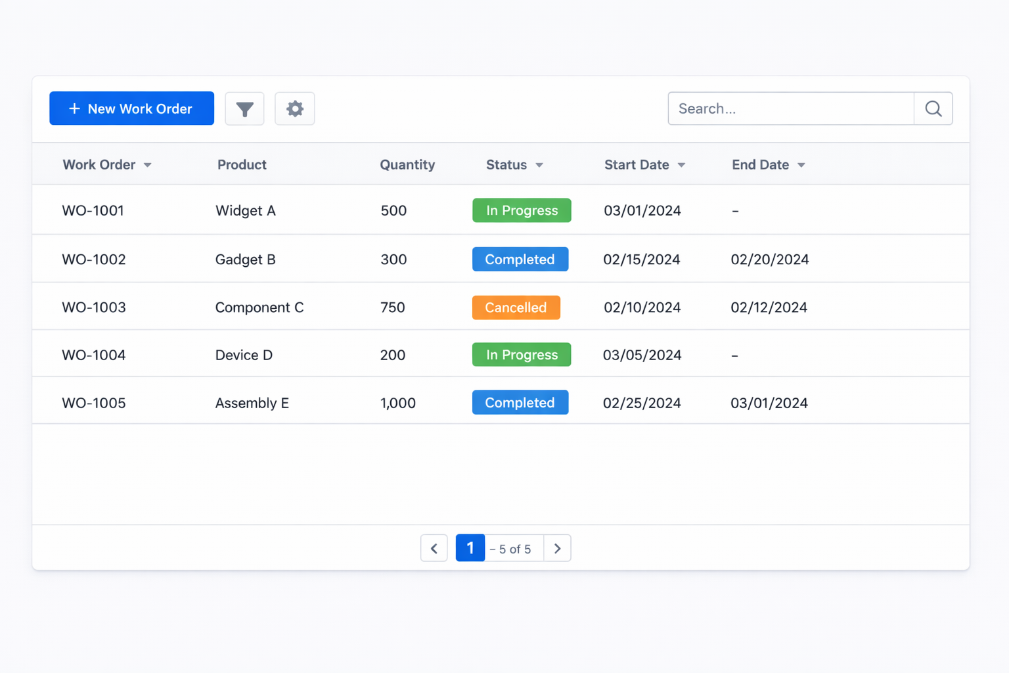This screenshot has width=1009, height=673.
Task: Open the End Date column dropdown arrow
Action: pos(801,165)
